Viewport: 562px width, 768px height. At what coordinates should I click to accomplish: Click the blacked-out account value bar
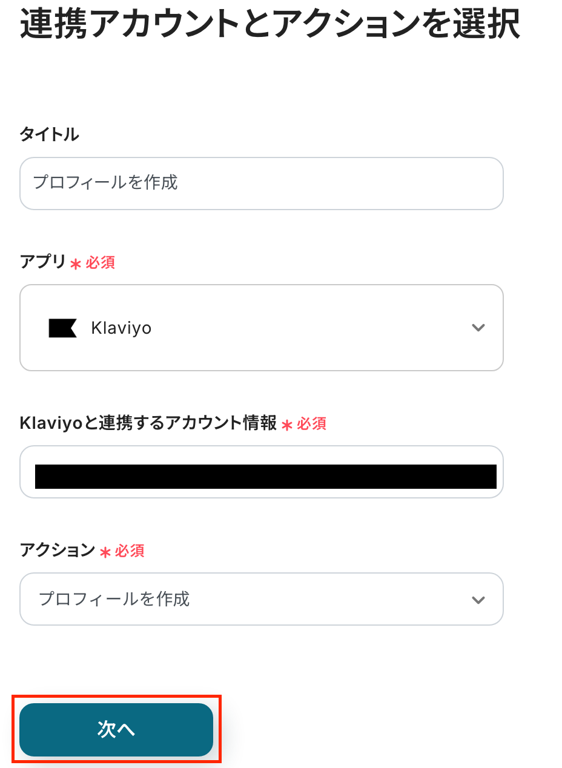265,476
